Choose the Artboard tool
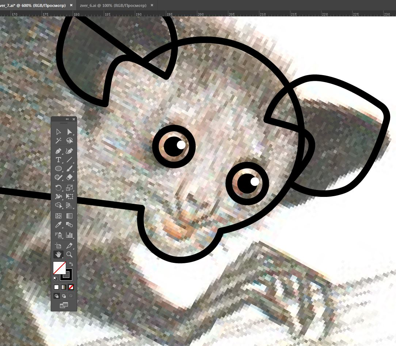 coord(58,246)
